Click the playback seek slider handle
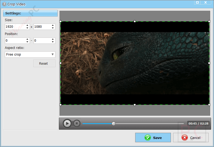The width and height of the screenshot is (214, 147). click(x=114, y=123)
